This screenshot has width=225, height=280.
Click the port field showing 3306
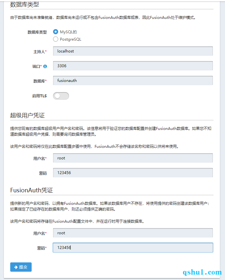[x=133, y=66]
